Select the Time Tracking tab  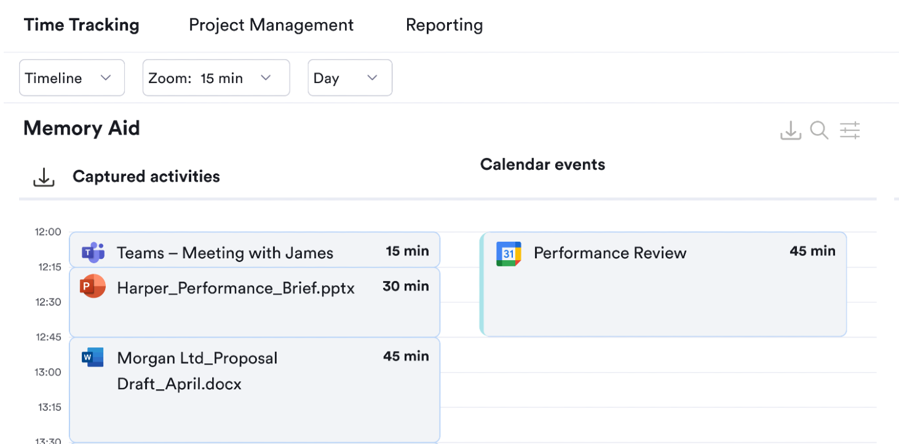pos(81,25)
